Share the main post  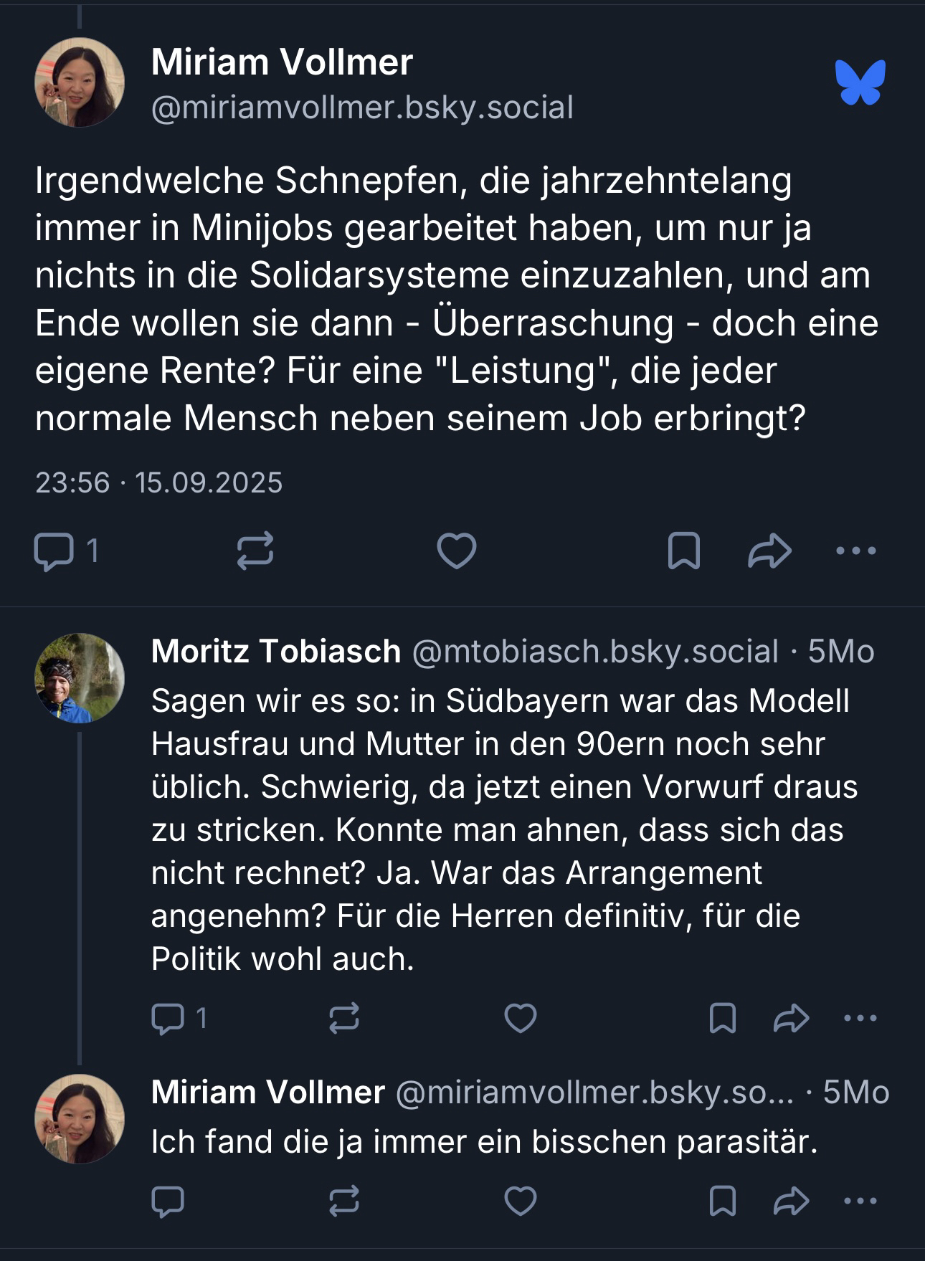769,551
